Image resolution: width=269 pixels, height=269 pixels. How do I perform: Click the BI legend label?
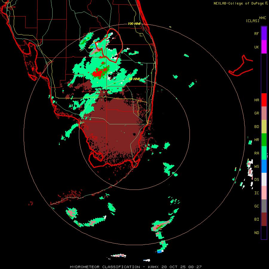pos(256,219)
